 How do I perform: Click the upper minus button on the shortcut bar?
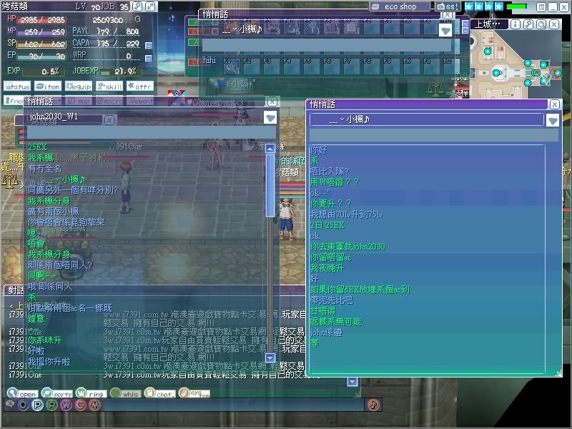tap(465, 24)
